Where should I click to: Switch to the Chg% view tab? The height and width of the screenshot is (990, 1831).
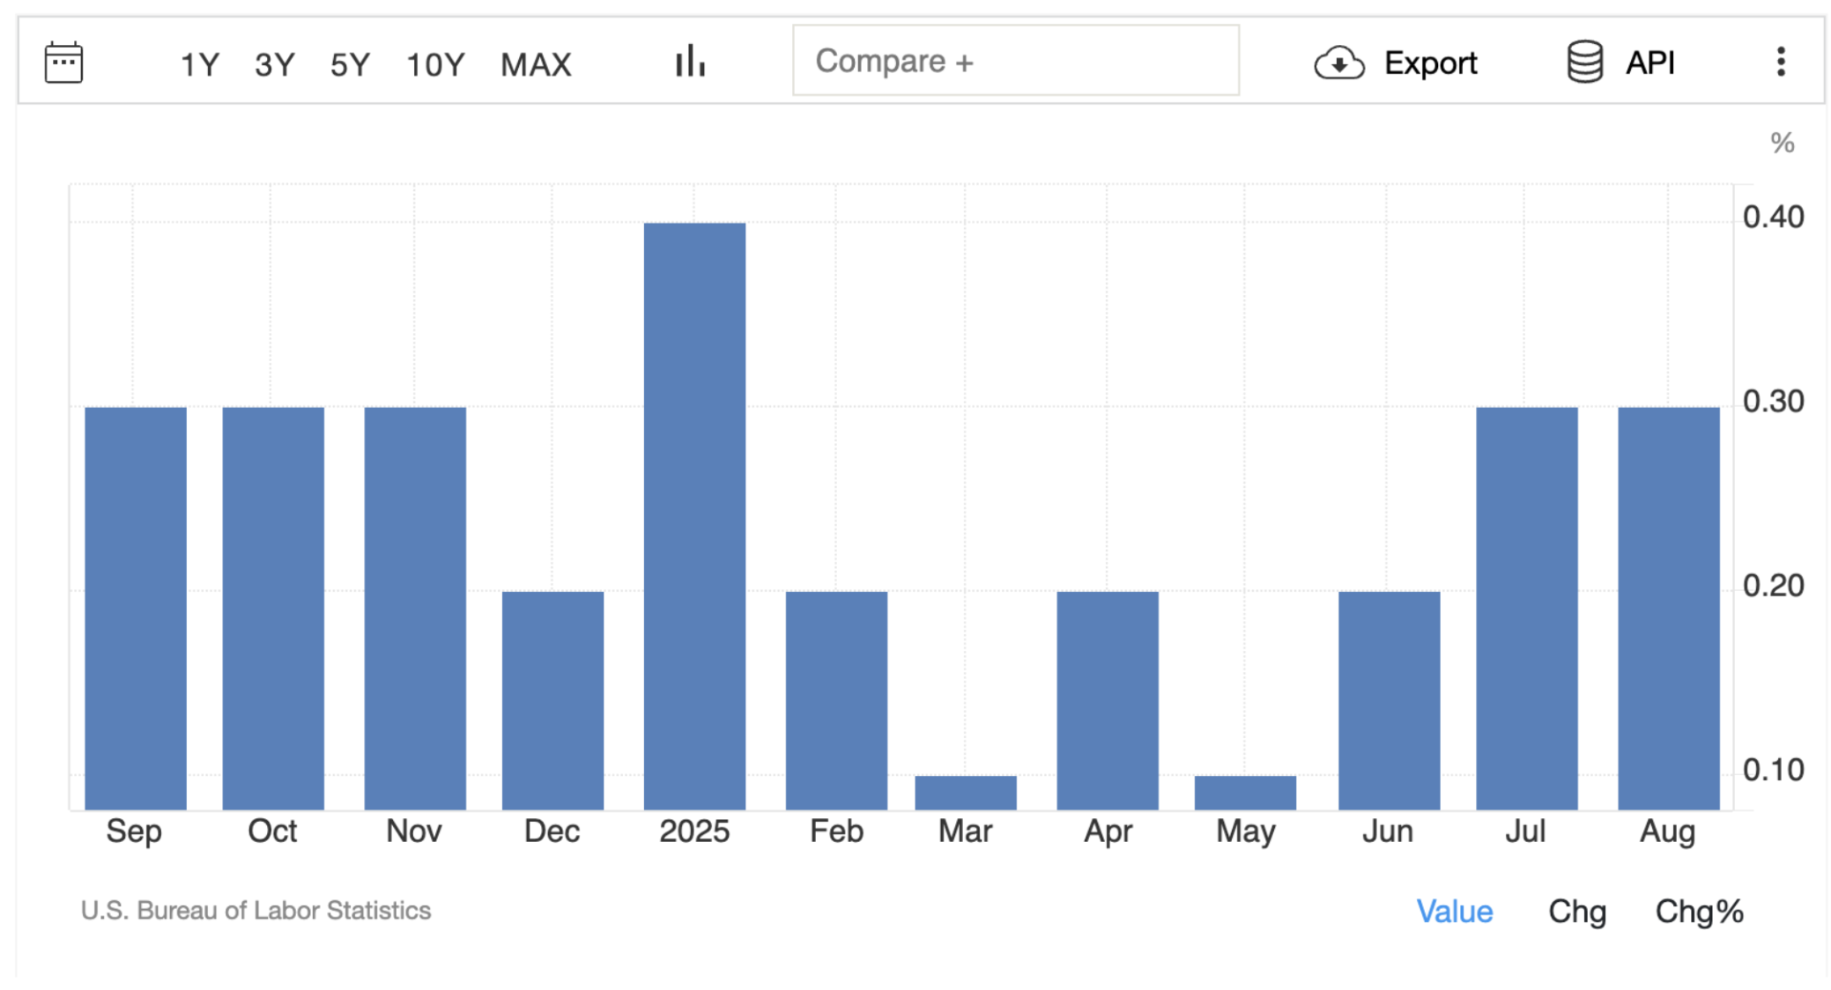[x=1698, y=911]
